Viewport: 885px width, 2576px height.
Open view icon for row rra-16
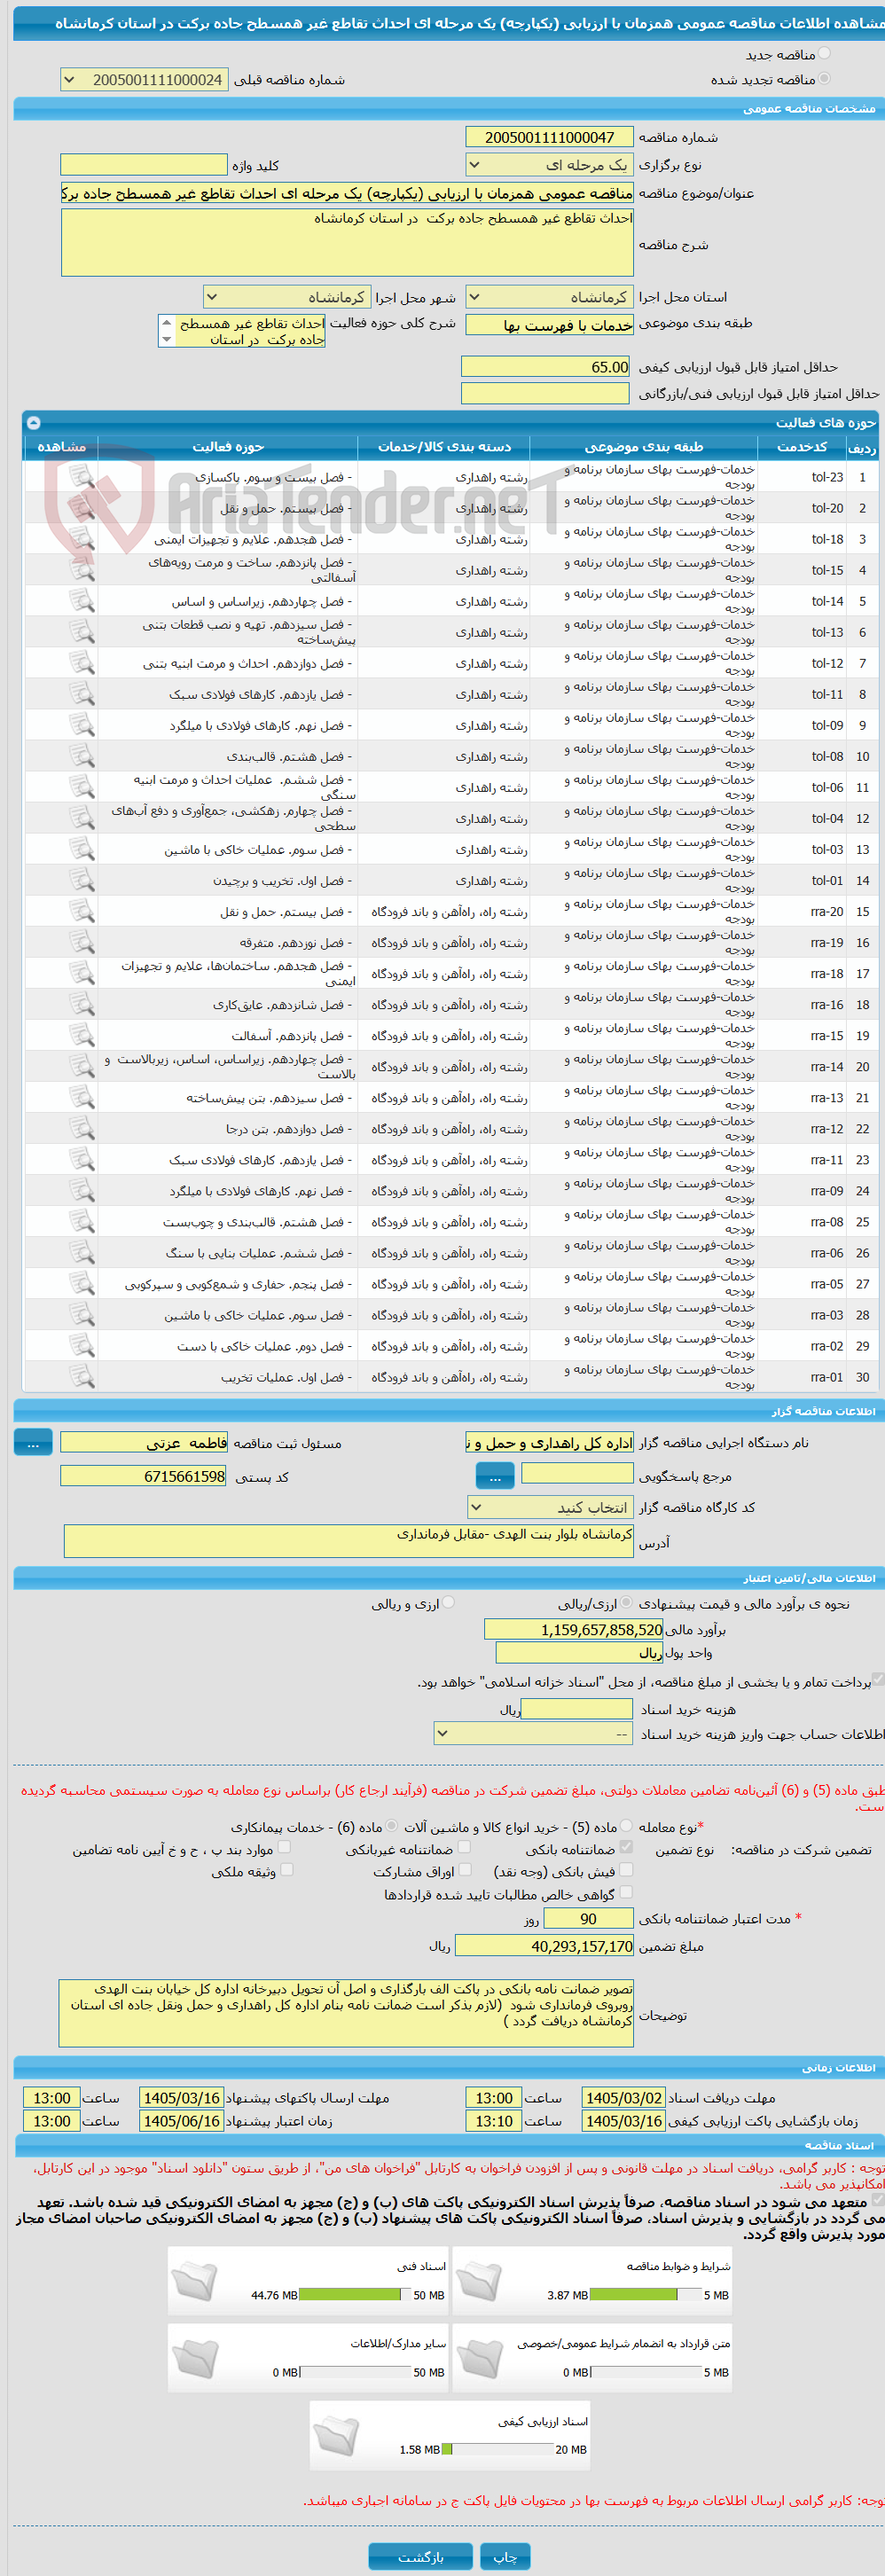tap(82, 1004)
